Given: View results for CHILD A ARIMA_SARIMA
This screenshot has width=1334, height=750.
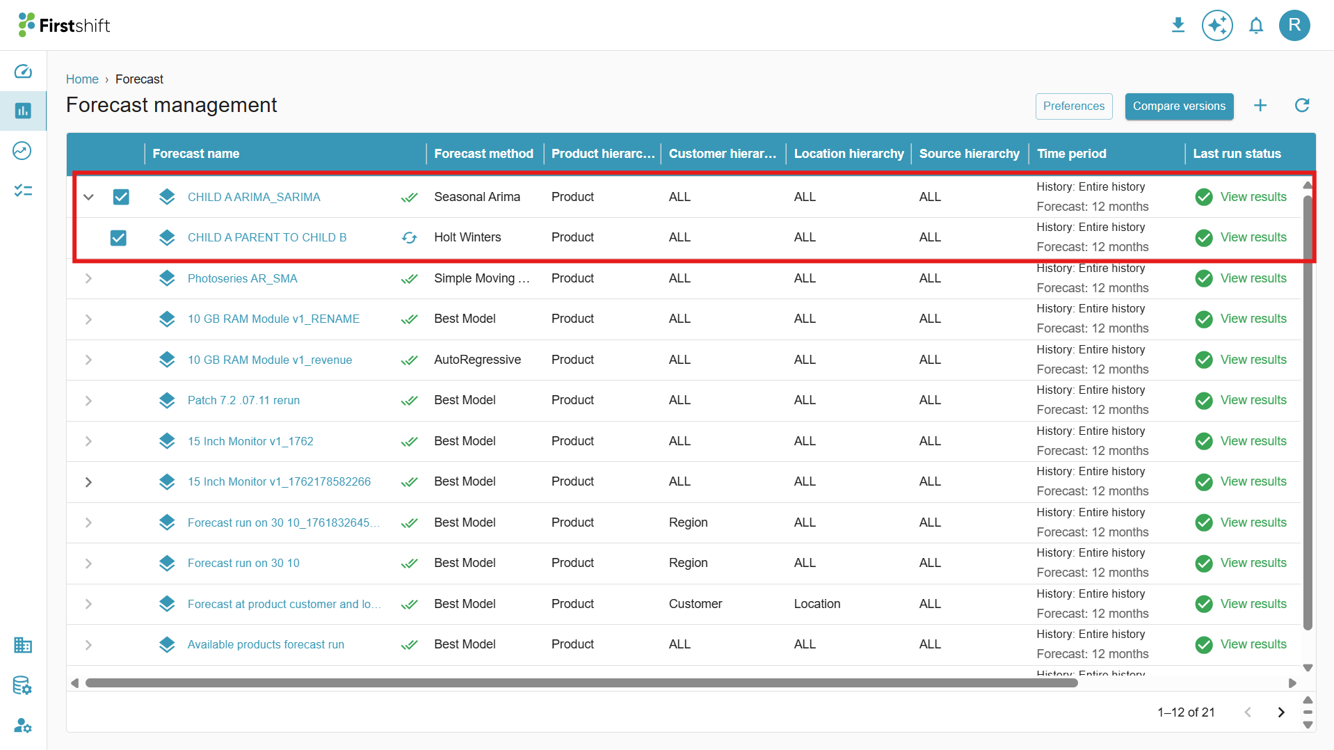Looking at the screenshot, I should 1253,197.
